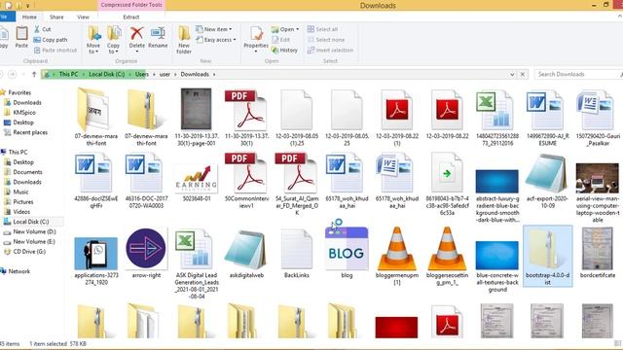Select the bloggermenupm (1) VLC file
This screenshot has width=623, height=350.
tap(396, 256)
